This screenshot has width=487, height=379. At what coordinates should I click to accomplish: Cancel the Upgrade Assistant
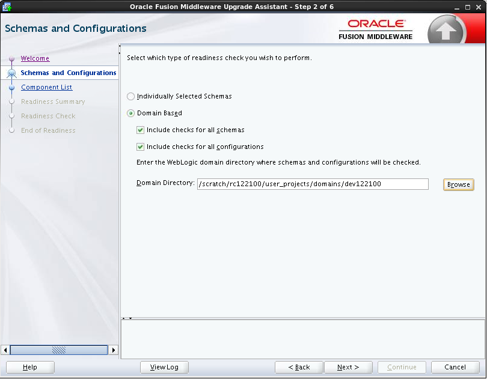(455, 367)
